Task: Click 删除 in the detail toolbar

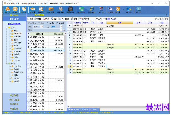Action: coord(46,19)
